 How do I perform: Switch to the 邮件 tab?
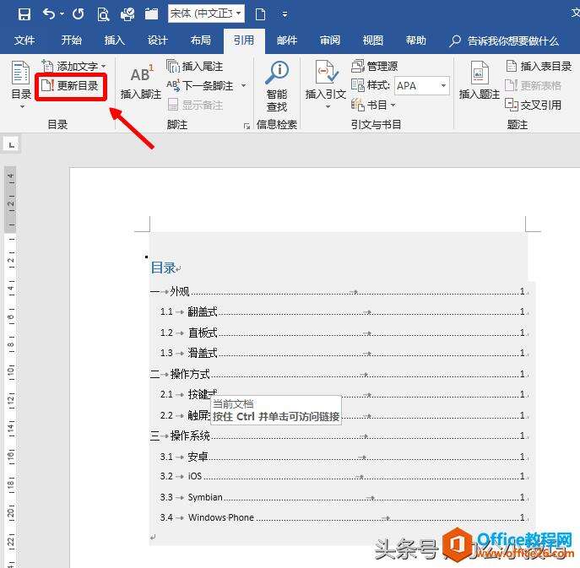[x=287, y=40]
